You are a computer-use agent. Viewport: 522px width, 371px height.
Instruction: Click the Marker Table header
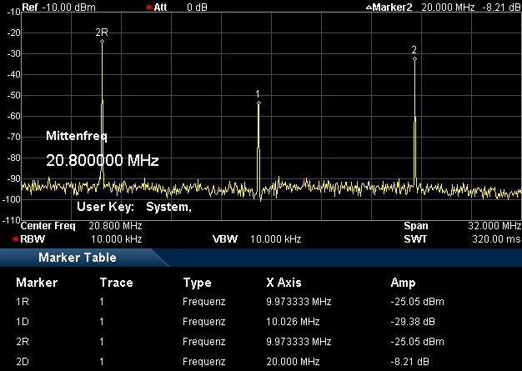78,258
